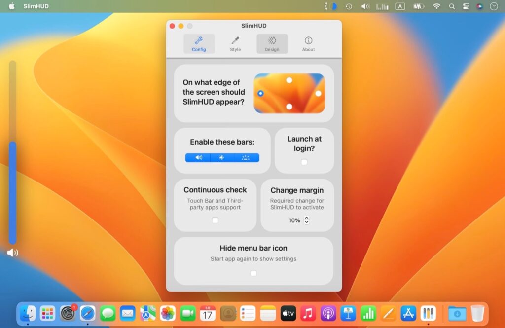Click the sound icon in the menu bar
Viewport: 505px width, 328px height.
(x=365, y=6)
